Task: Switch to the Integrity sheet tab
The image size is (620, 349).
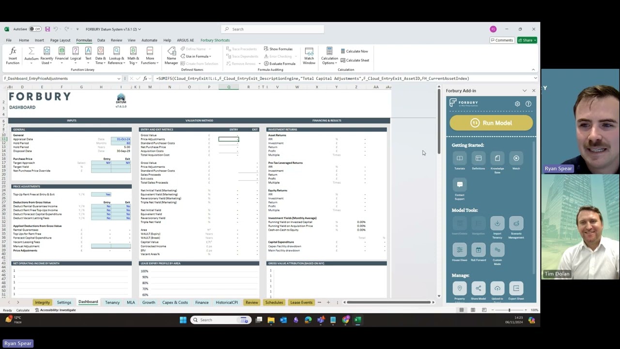Action: 42,302
